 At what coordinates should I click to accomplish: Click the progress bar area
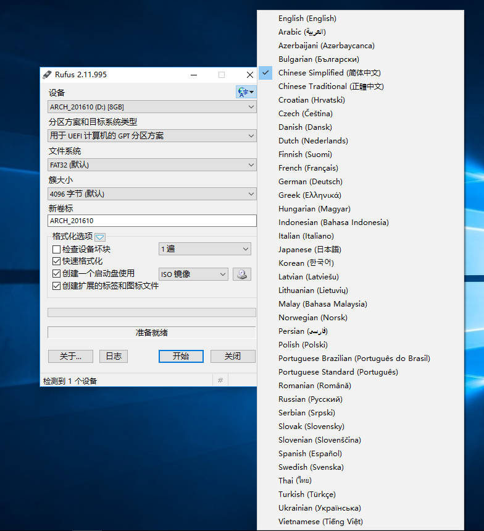(x=152, y=312)
